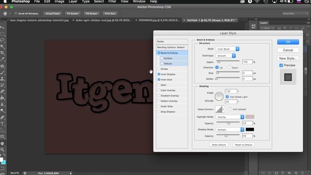Switch to lava-magma-texture document tab
311x175 pixels.
(39, 20)
